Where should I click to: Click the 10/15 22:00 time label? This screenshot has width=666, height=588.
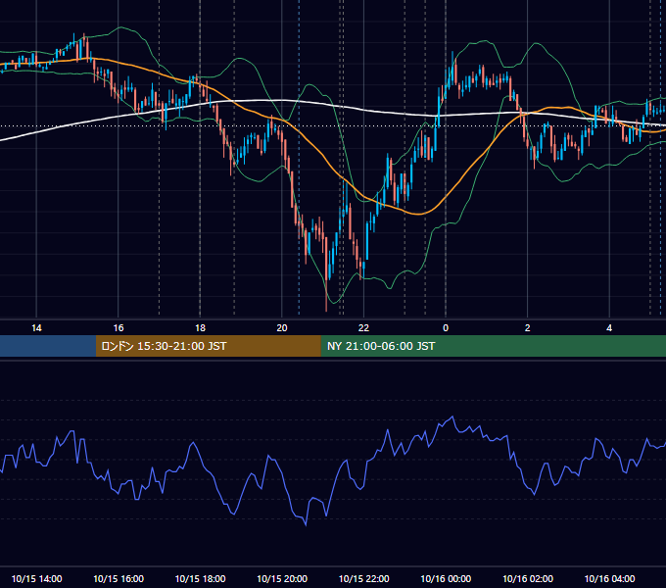363,578
